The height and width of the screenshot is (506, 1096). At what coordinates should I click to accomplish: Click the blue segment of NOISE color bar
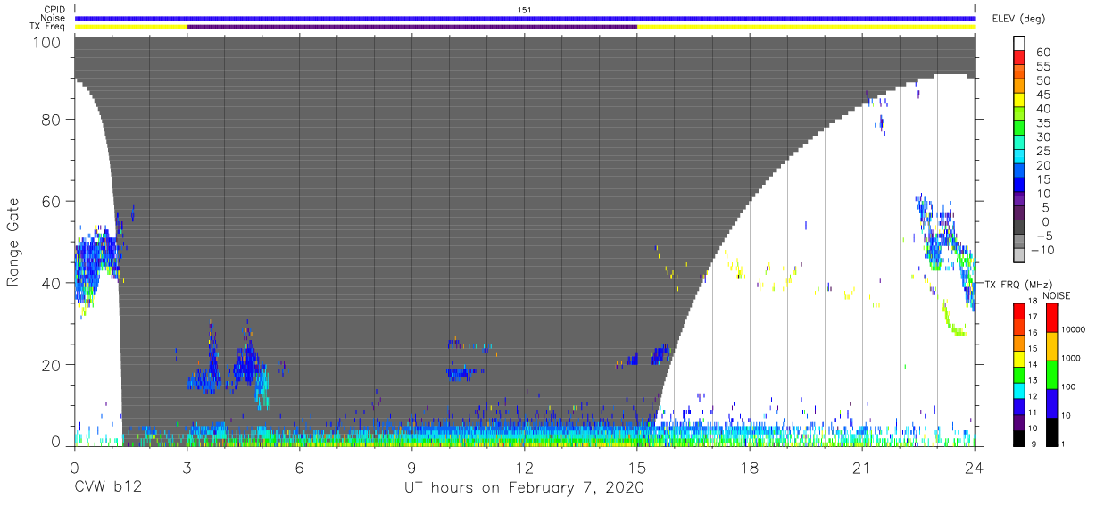click(1051, 402)
